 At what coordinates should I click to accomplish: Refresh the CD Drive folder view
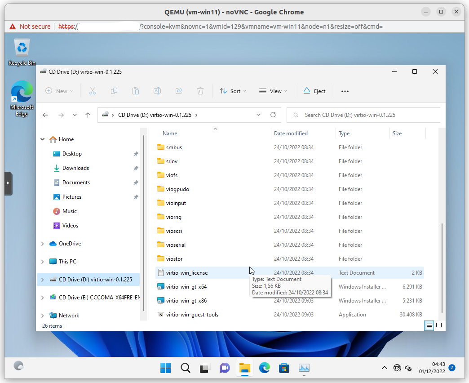pyautogui.click(x=273, y=115)
